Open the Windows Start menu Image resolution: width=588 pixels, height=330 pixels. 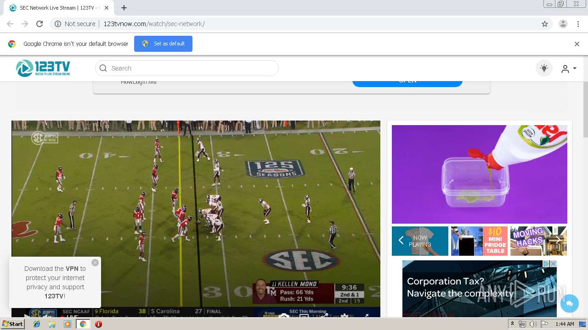[x=12, y=324]
